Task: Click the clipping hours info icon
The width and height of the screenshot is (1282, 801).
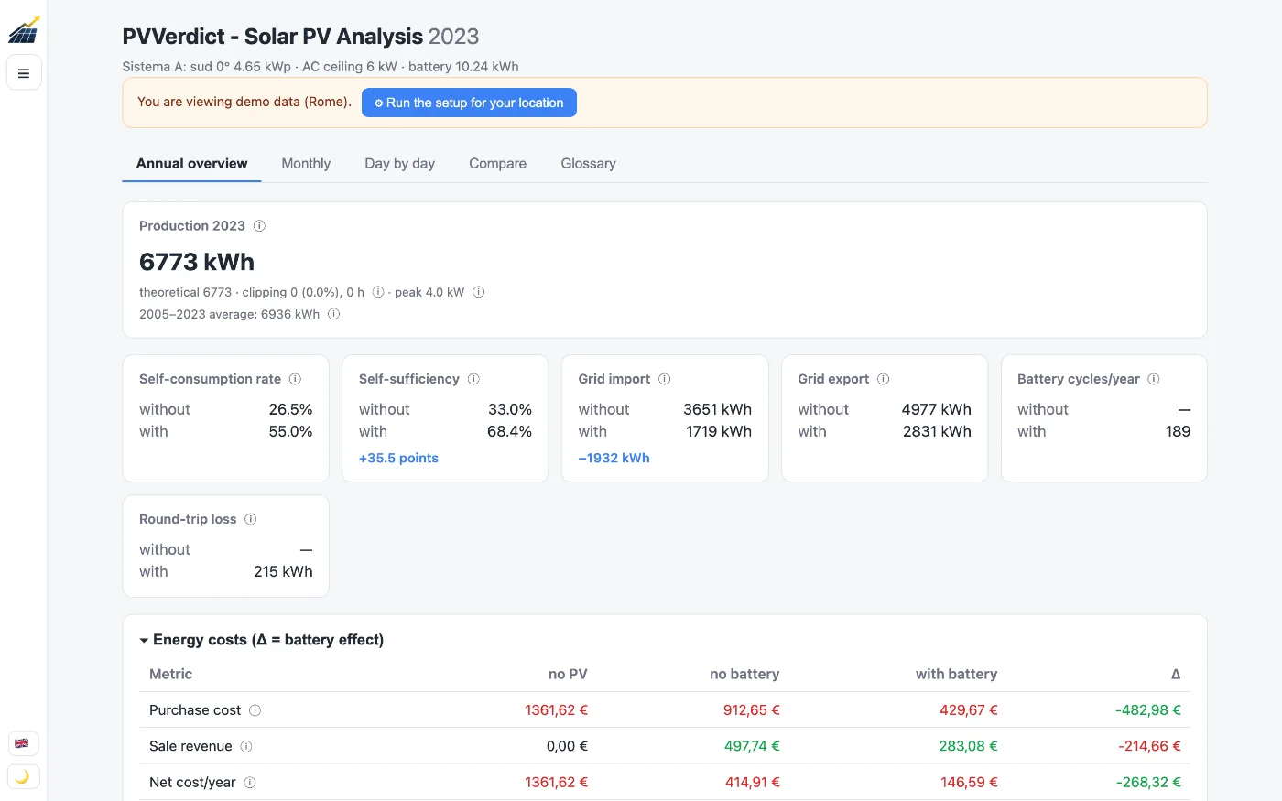Action: click(378, 293)
